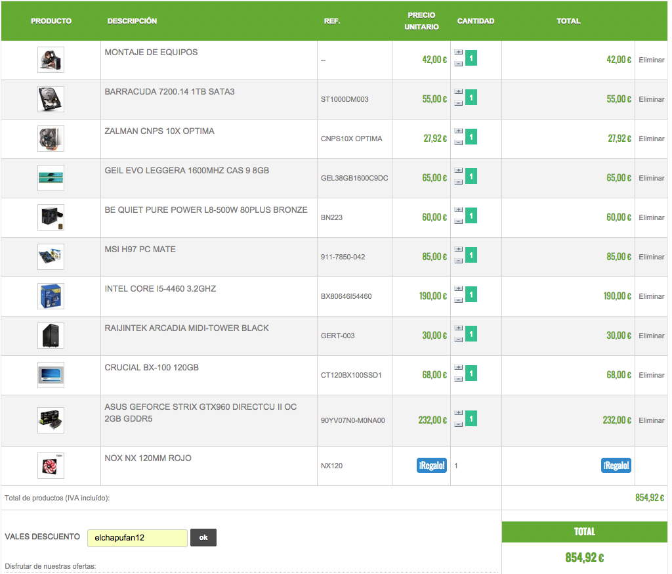The height and width of the screenshot is (574, 672).
Task: Increase quantity of Geil Evo Leggera RAM
Action: coord(458,171)
